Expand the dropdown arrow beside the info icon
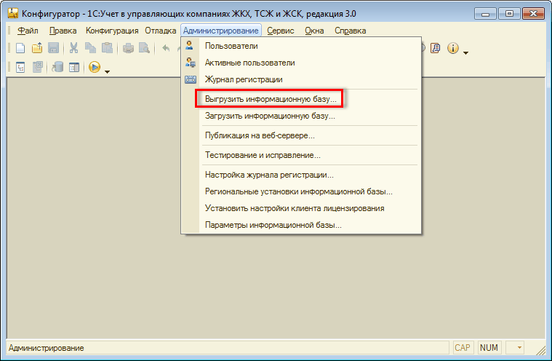This screenshot has width=552, height=361. click(x=465, y=53)
